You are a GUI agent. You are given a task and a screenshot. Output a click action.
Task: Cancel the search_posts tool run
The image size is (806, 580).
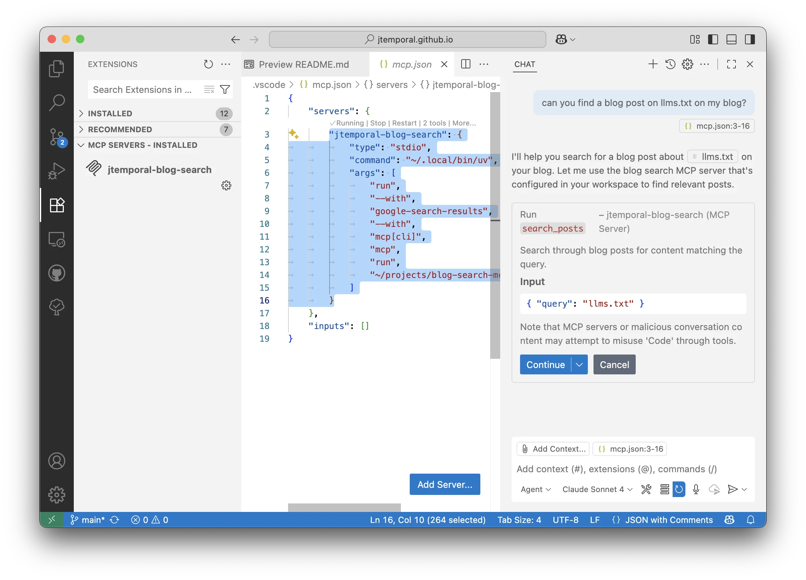click(x=614, y=364)
